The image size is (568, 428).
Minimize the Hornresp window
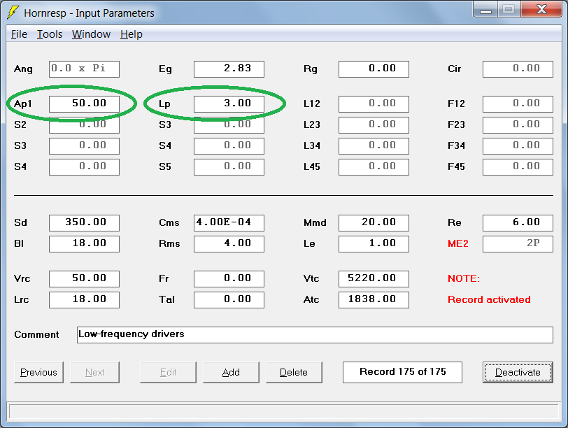485,10
